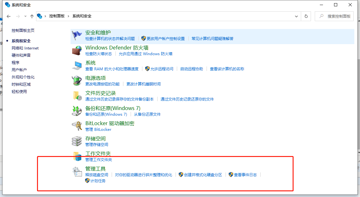The width and height of the screenshot is (360, 197).
Task: Click the control panel icon in the address bar
Action: [x=40, y=16]
